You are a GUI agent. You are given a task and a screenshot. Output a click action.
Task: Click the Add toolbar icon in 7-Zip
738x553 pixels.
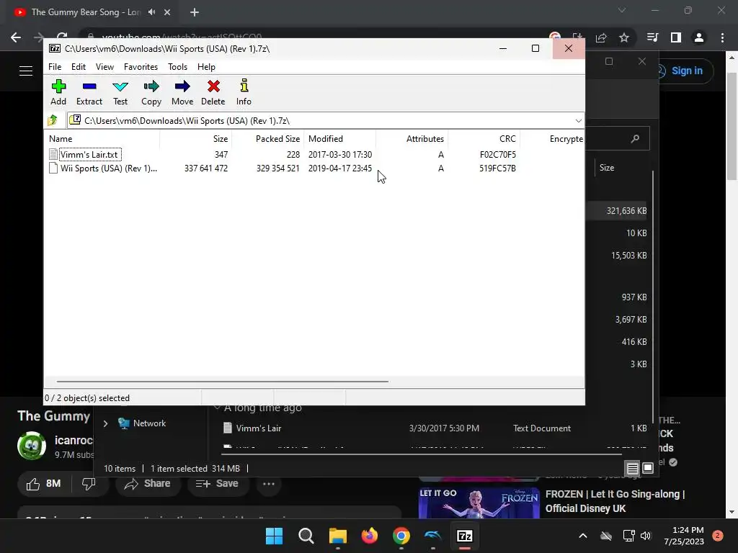point(58,92)
